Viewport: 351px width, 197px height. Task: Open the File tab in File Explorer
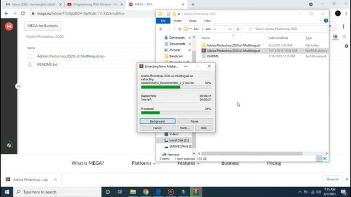[163, 21]
